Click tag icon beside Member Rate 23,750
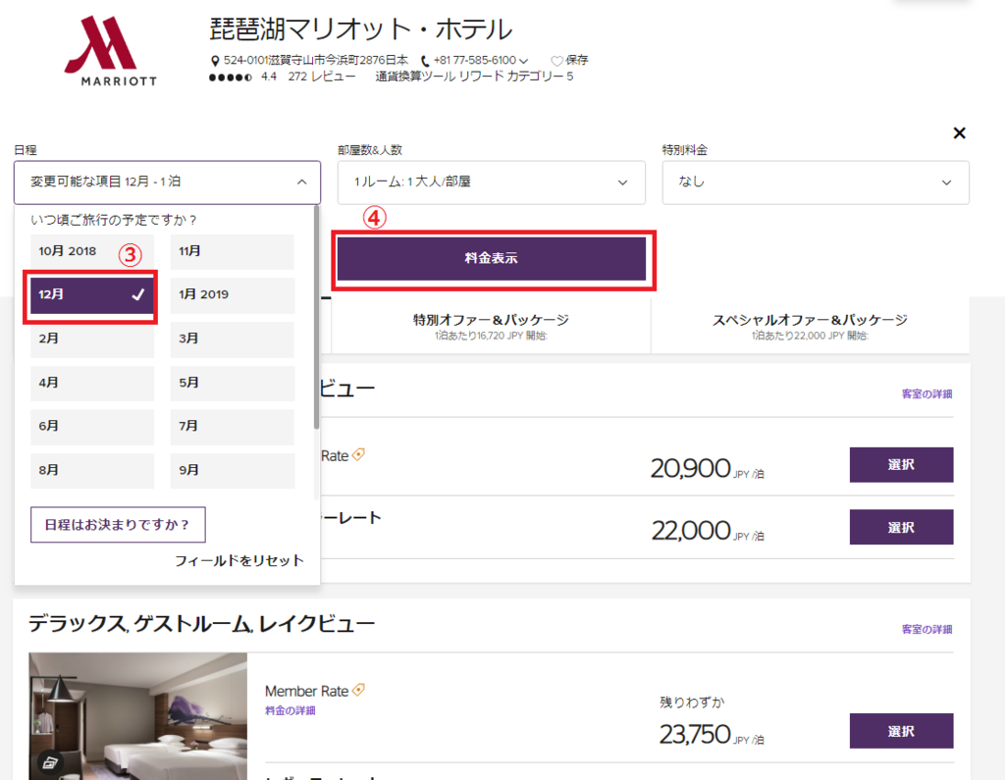1005x780 pixels. 359,690
